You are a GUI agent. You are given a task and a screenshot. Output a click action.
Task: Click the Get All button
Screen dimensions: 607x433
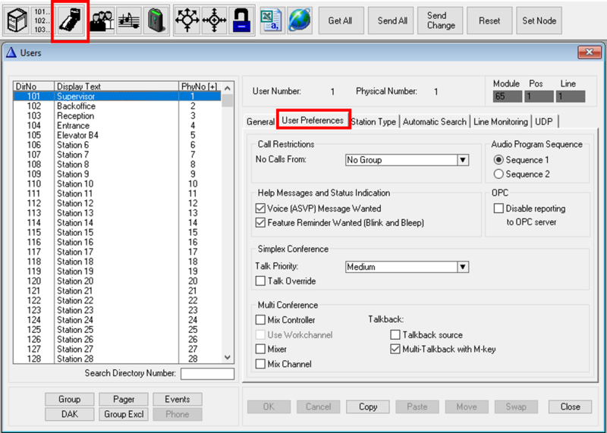(341, 20)
